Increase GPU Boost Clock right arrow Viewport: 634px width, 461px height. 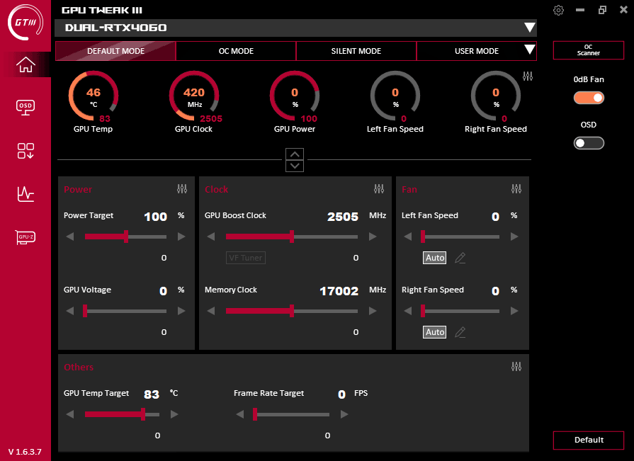(373, 237)
